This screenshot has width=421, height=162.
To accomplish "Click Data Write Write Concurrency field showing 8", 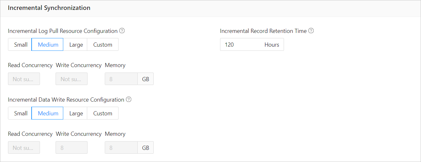I will (x=72, y=148).
